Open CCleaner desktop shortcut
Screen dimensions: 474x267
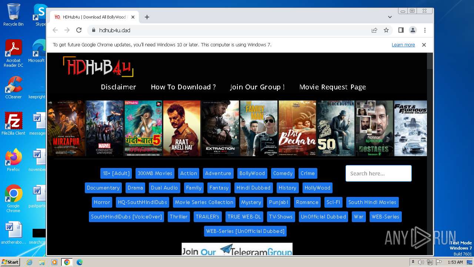13,88
